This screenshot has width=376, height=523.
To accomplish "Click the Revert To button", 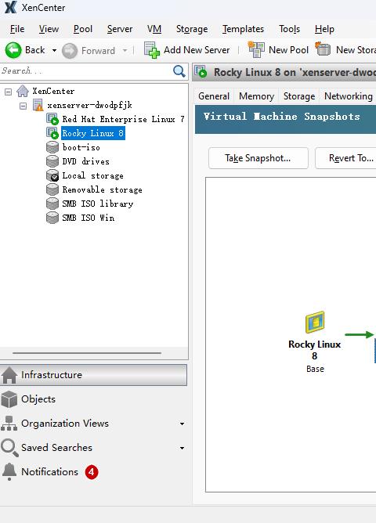I will point(346,158).
